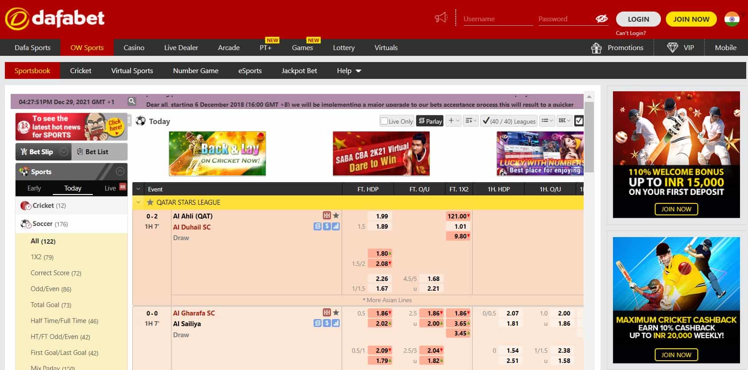The image size is (748, 370).
Task: Select Odd/Even (86) market
Action: (x=51, y=289)
